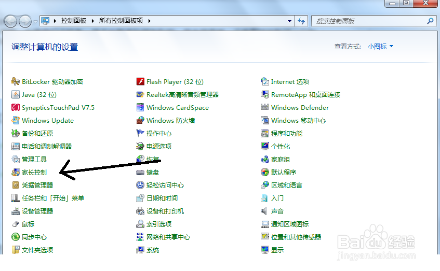The width and height of the screenshot is (440, 271).
Task: Click the 电话和调制解调器 icon
Action: [15, 146]
